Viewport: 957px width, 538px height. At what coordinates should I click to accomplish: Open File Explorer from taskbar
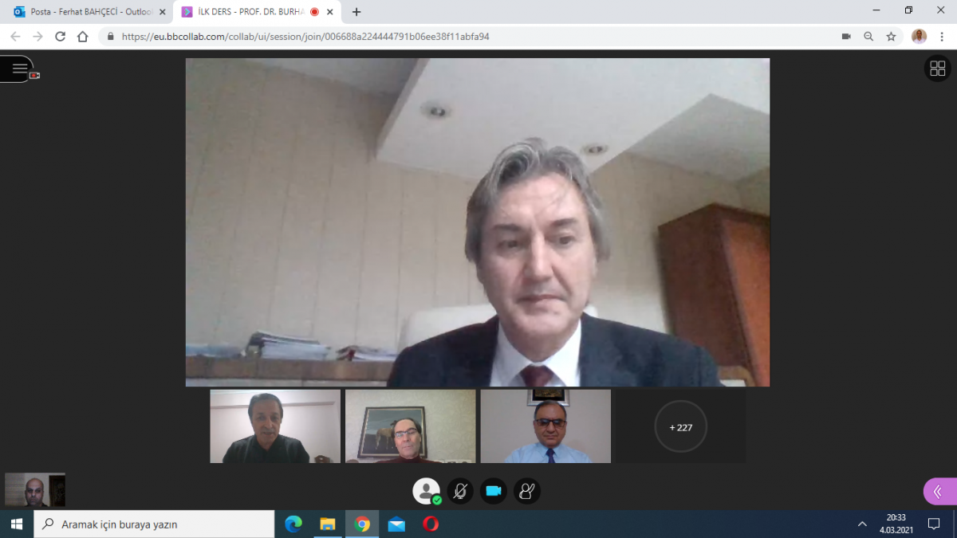[x=328, y=524]
